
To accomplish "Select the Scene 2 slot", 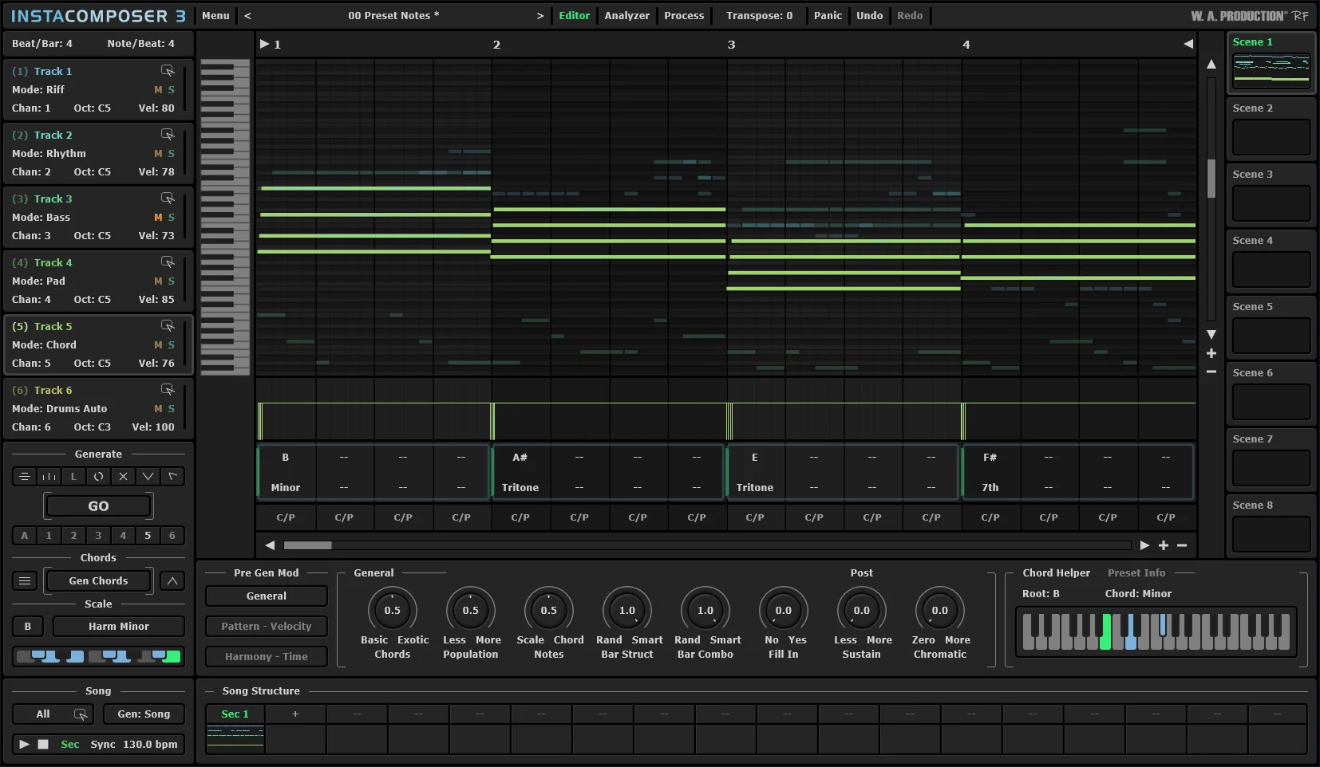I will tap(1271, 136).
